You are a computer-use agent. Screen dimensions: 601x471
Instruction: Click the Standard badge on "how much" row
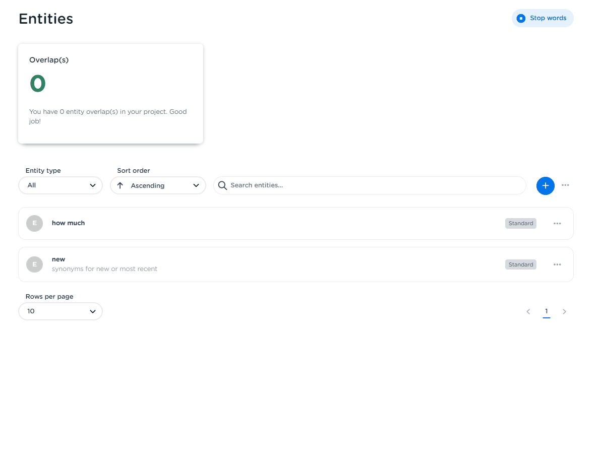point(520,224)
